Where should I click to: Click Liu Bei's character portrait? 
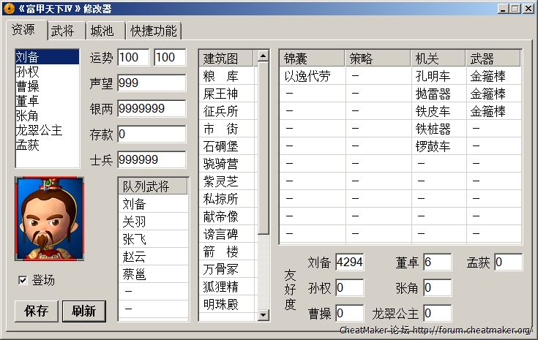50,218
